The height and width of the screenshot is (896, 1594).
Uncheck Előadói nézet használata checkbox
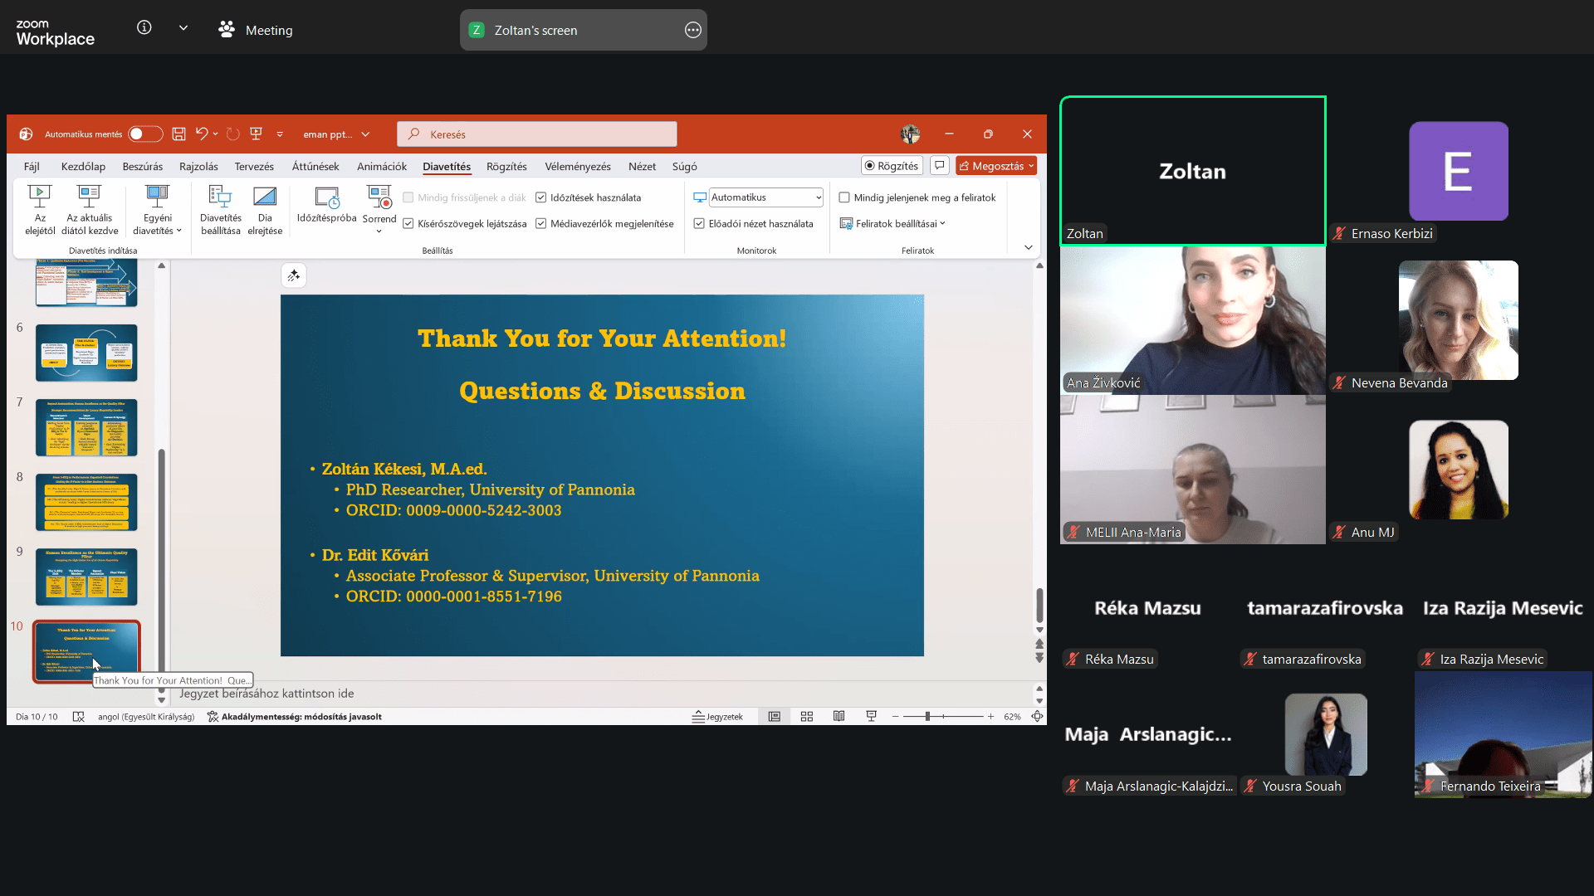pos(699,224)
